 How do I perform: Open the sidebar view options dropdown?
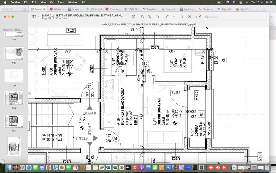coord(38,17)
